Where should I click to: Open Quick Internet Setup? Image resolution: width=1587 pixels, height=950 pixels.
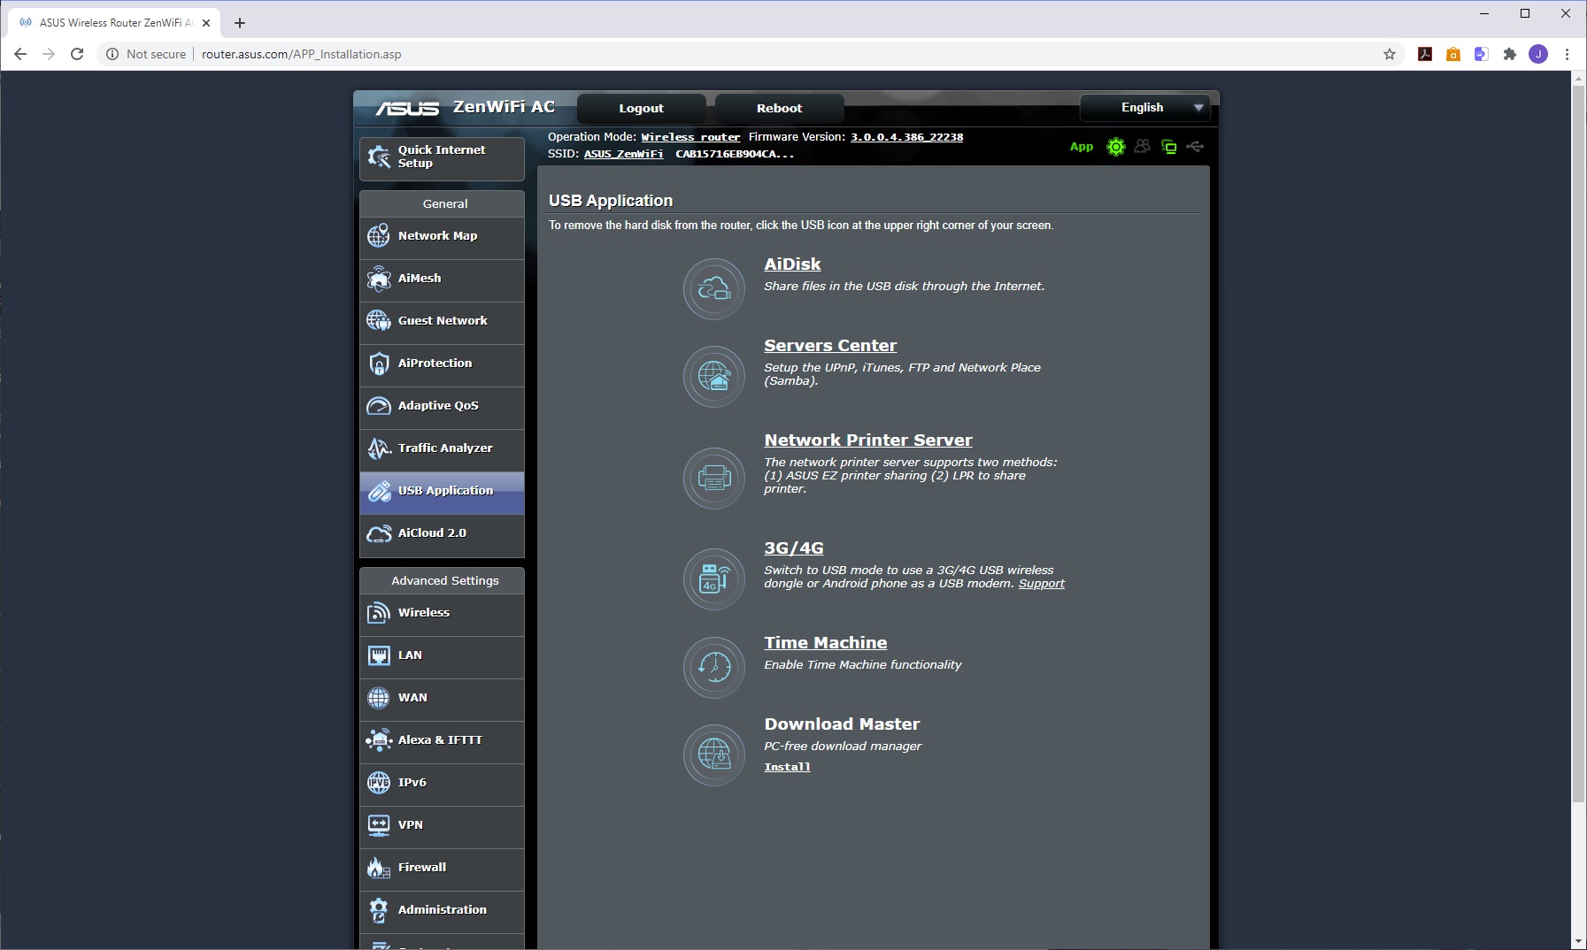[442, 157]
